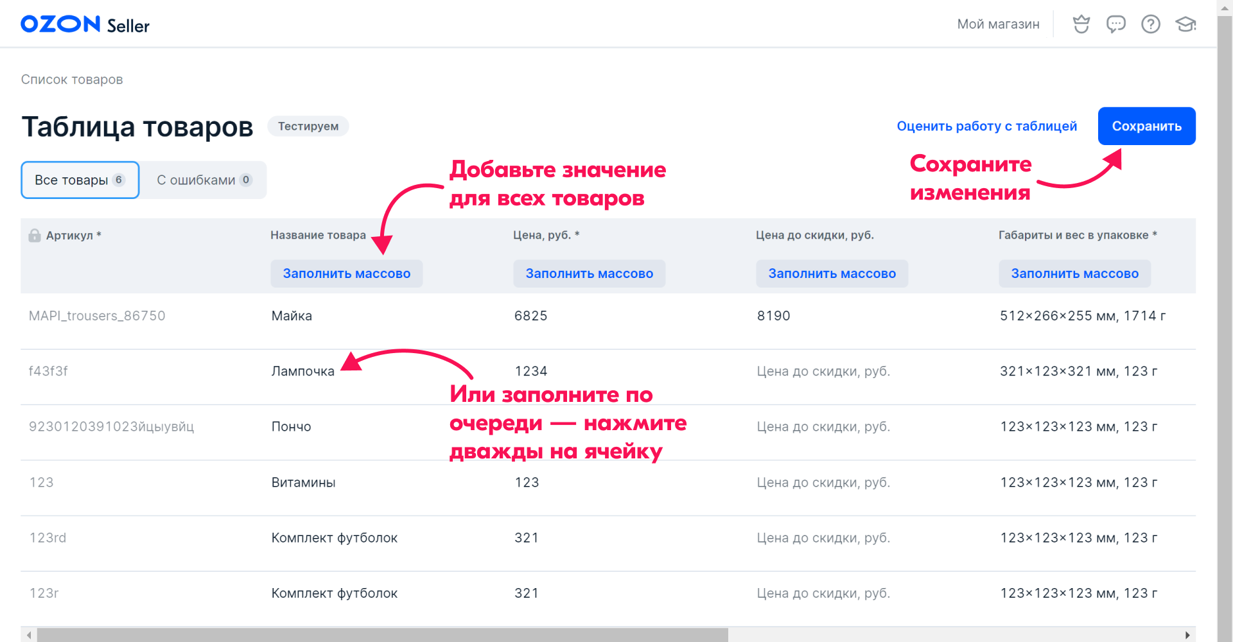Click Габариты и вес в упаковке header
The width and height of the screenshot is (1233, 642).
click(x=1078, y=235)
